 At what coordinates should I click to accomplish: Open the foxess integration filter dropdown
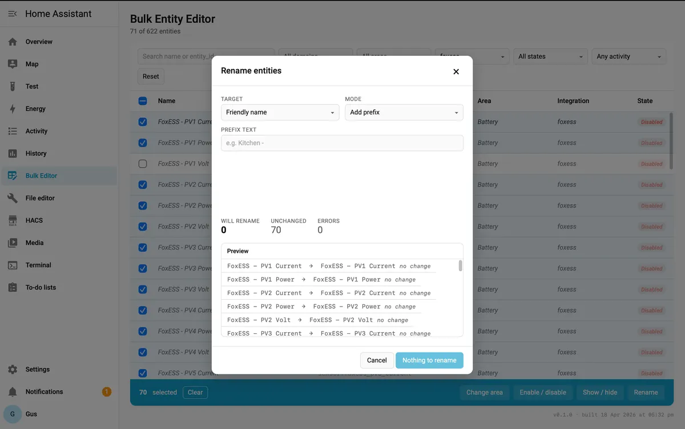click(x=472, y=56)
